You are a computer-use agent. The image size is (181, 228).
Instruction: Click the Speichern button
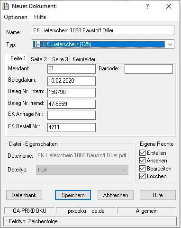click(73, 195)
